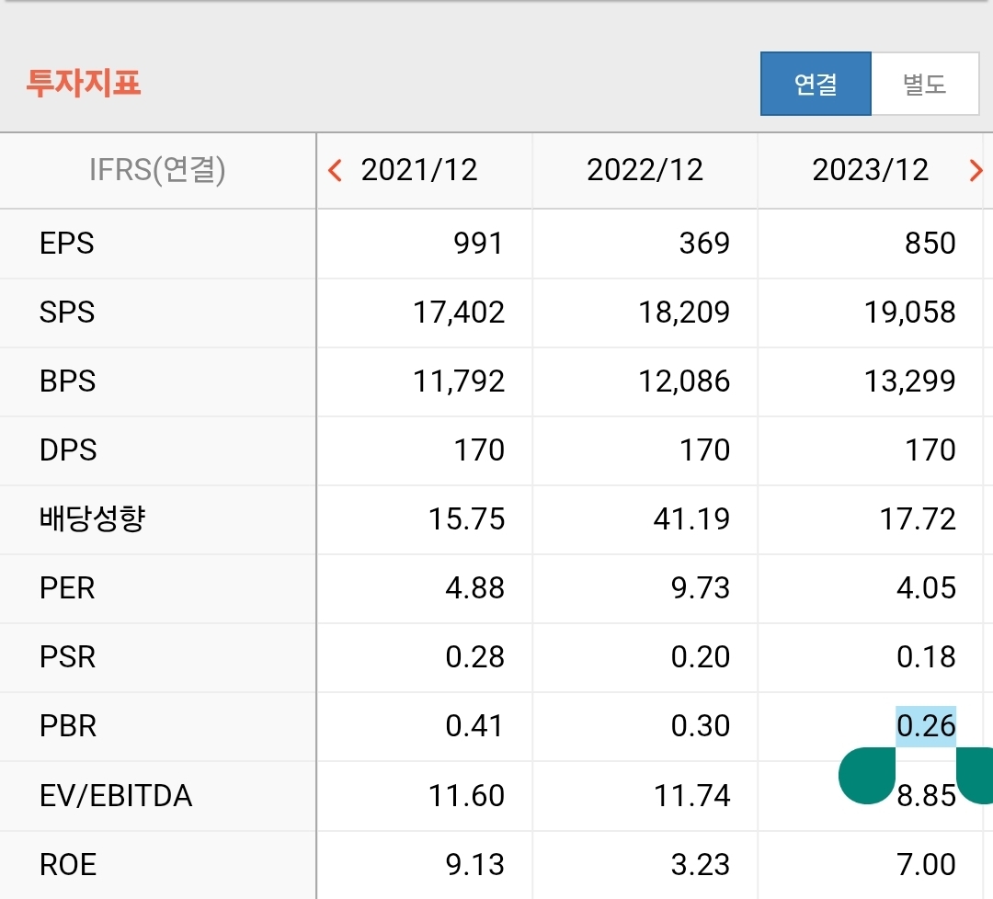Switch to 별도 separate view
Screen dimensions: 993x899
coord(924,85)
